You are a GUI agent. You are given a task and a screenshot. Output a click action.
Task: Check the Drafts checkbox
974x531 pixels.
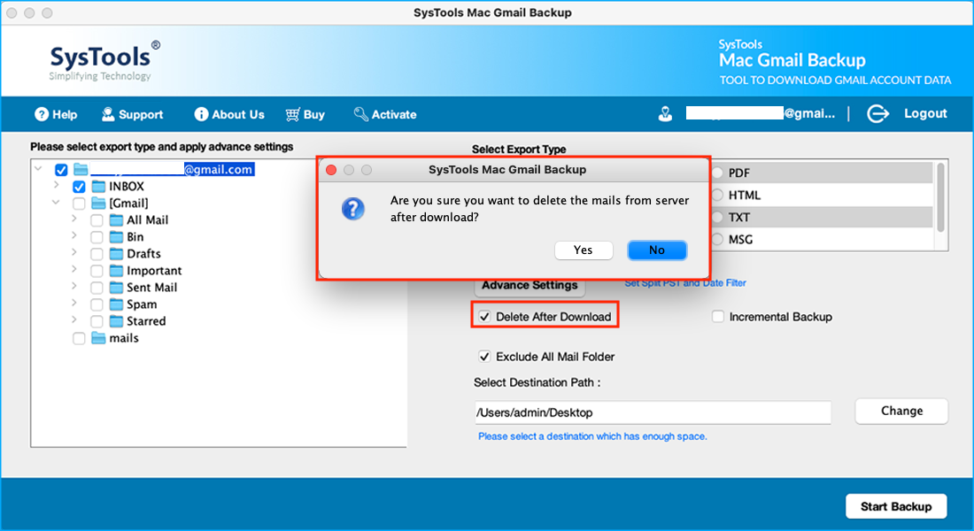pos(97,254)
